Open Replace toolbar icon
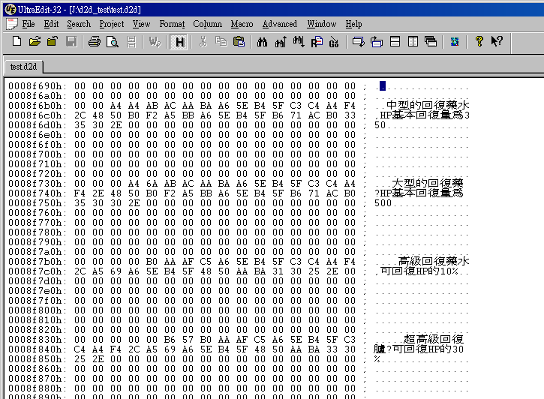 [x=317, y=41]
